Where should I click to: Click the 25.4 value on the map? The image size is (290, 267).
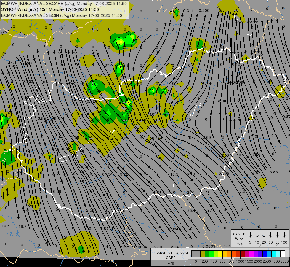tap(191, 211)
